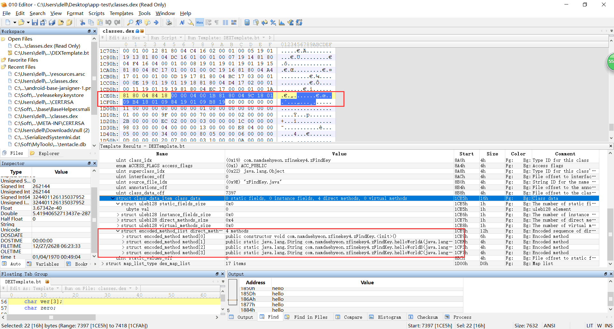Collapse the struct class_data_item tree node
Image resolution: width=614 pixels, height=329 pixels.
tap(113, 198)
